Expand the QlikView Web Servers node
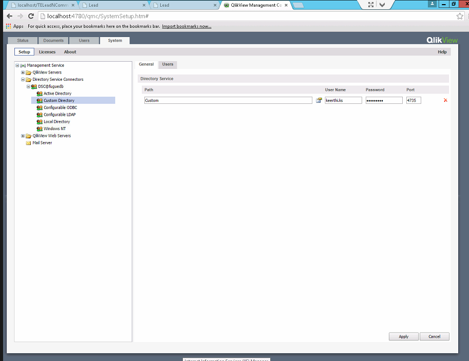Screen dimensions: 469x361 [x=23, y=136]
